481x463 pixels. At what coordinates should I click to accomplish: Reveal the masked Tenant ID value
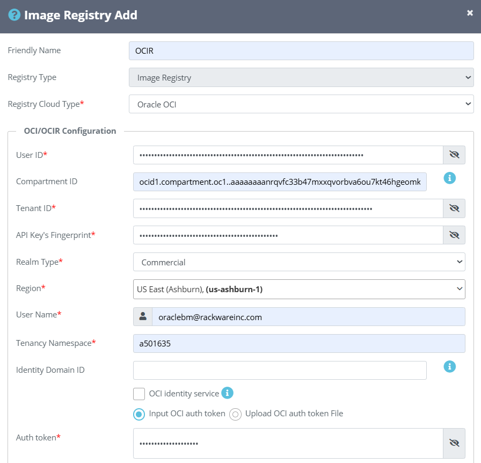coord(454,208)
